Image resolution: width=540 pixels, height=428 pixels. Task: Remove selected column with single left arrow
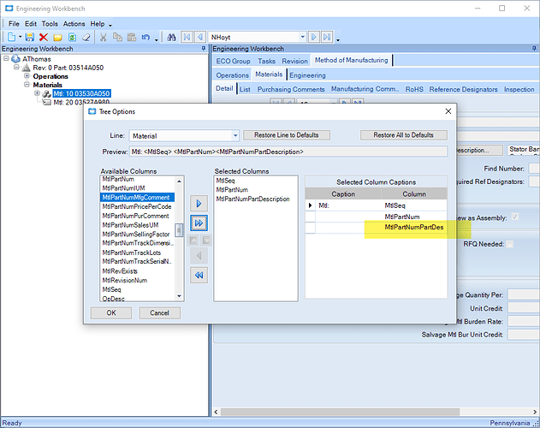pos(199,256)
